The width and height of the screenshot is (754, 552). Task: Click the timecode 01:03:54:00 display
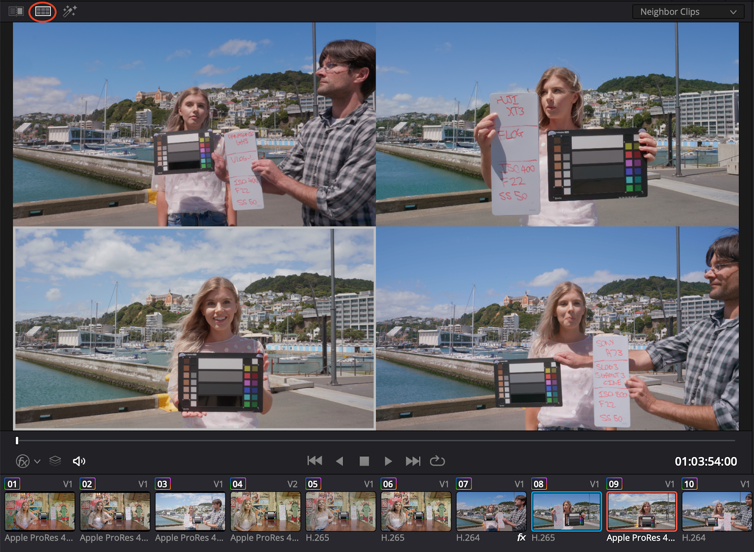(x=705, y=462)
